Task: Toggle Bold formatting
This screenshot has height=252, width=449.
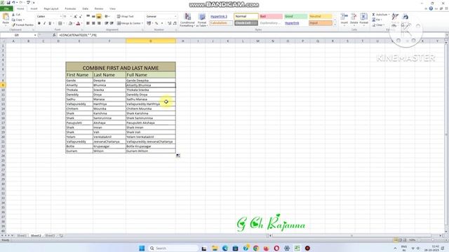Action: tap(39, 23)
